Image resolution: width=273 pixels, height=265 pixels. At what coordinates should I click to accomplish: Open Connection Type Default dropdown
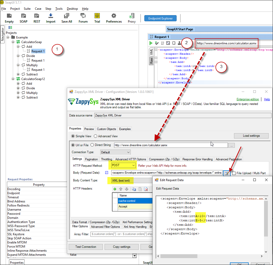click(115, 152)
